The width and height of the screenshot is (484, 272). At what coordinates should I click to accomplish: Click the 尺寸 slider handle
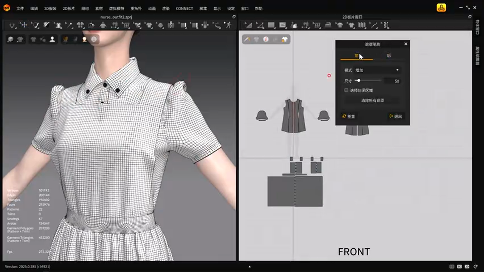tap(358, 80)
